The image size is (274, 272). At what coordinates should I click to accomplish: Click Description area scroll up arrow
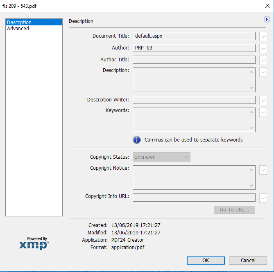(251, 72)
